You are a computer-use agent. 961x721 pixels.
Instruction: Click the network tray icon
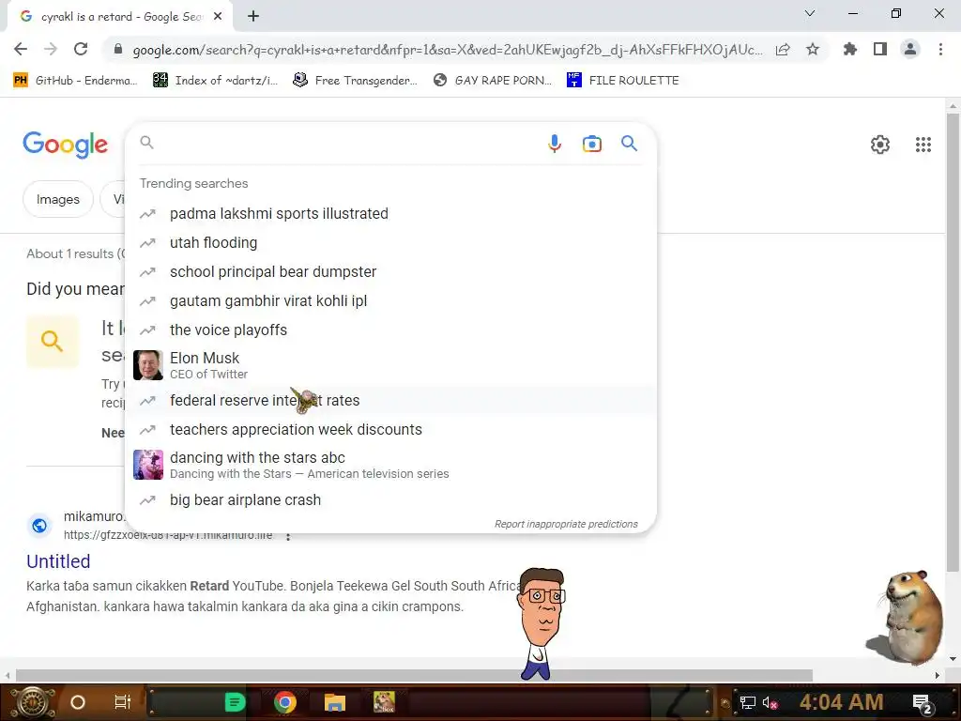[x=747, y=702]
